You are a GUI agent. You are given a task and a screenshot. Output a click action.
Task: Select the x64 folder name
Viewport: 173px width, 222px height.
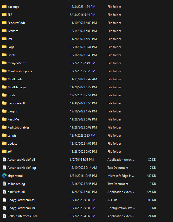[x=10, y=152]
